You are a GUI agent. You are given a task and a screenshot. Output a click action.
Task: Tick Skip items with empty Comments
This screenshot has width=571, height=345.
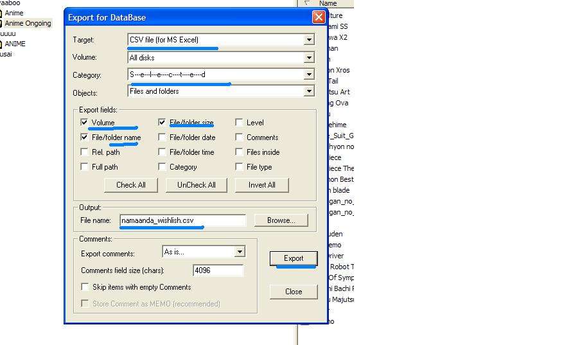[85, 287]
